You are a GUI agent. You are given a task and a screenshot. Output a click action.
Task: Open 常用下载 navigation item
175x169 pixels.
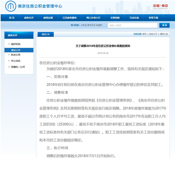coord(153,18)
